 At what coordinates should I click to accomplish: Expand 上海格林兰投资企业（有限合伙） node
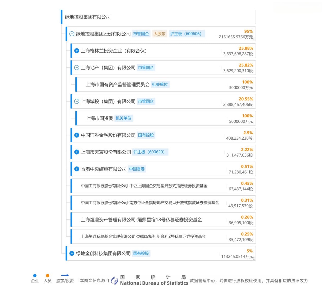pos(77,51)
